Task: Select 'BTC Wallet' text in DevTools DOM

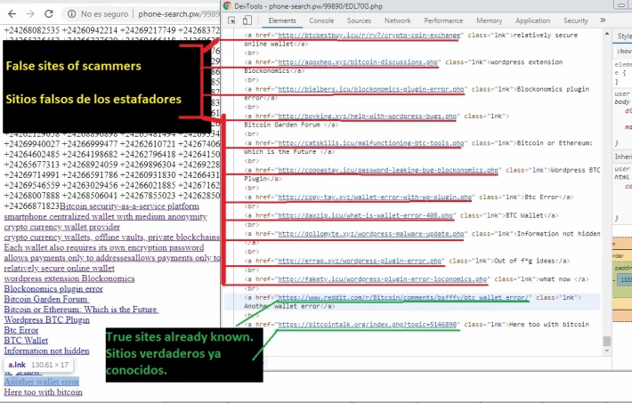Action: [524, 215]
